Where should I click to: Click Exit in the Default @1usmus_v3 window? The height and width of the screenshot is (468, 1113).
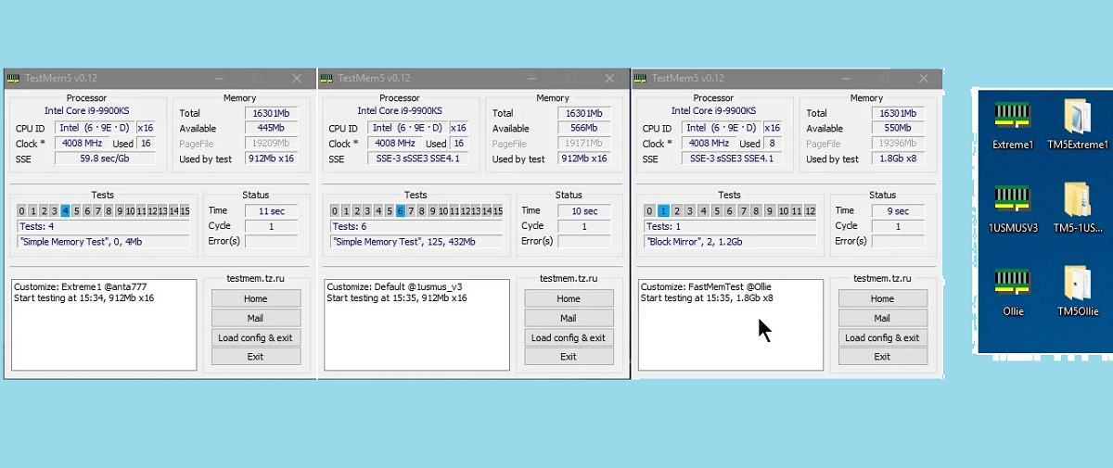tap(569, 357)
